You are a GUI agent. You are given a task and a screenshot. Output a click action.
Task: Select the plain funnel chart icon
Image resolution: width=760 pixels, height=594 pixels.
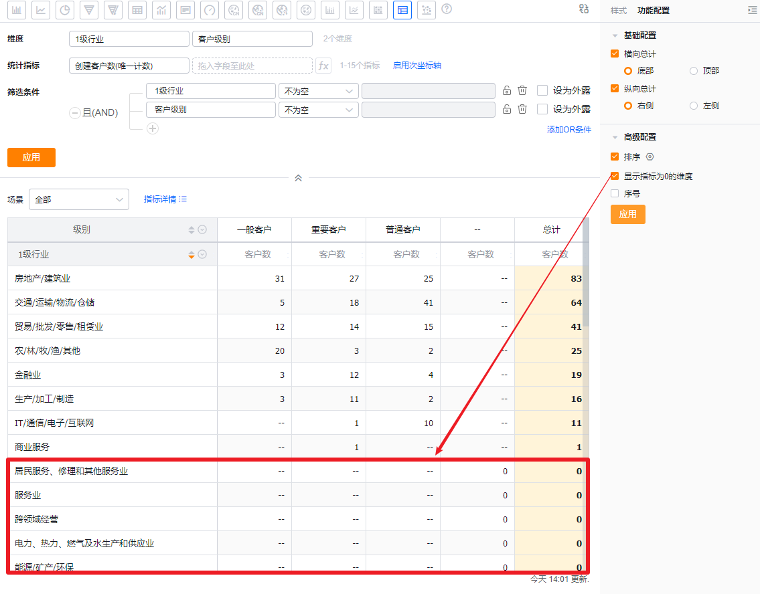coord(89,9)
